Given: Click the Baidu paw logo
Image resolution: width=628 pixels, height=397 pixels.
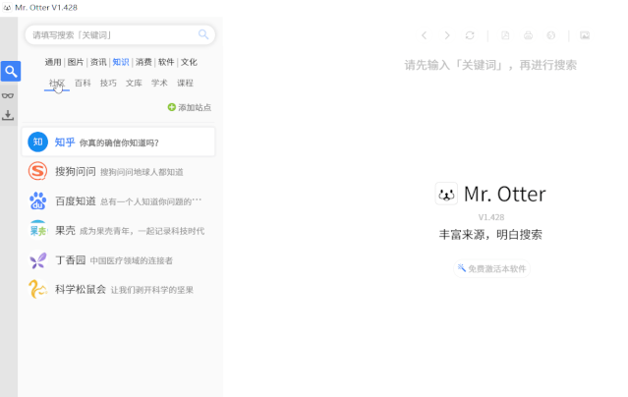Looking at the screenshot, I should point(37,200).
